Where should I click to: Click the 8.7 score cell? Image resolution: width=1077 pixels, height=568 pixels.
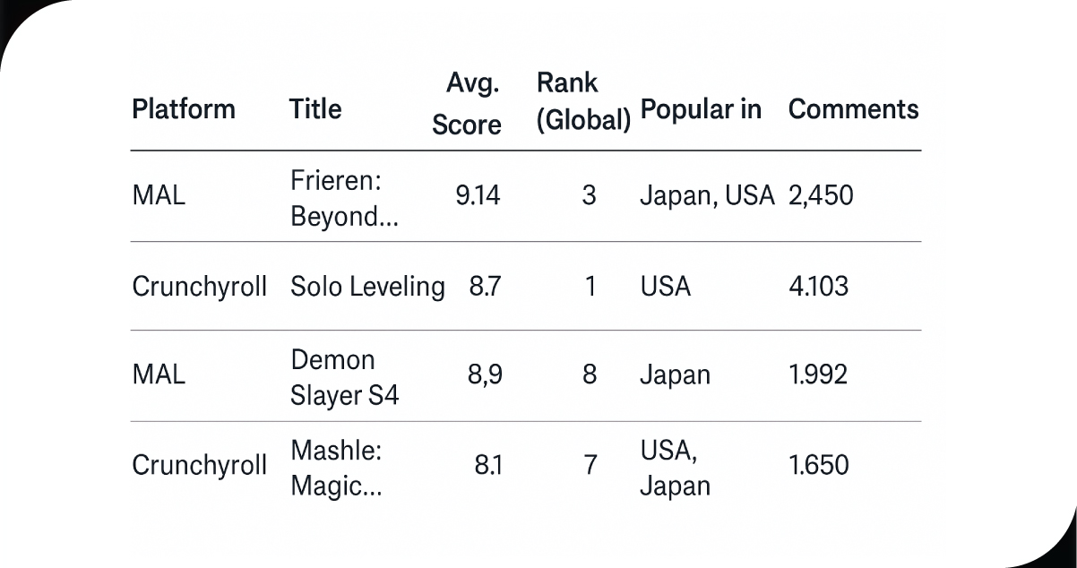coord(485,287)
